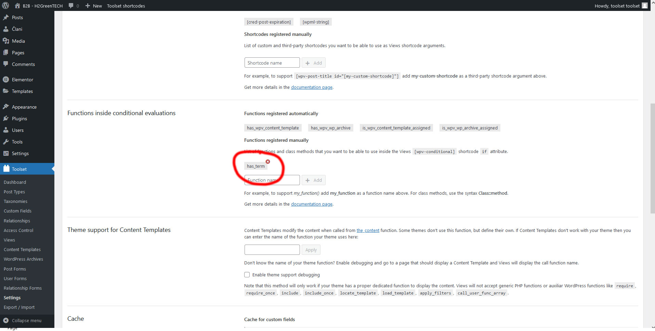Image resolution: width=655 pixels, height=331 pixels.
Task: Click the has_wpv_content_template function tag
Action: (273, 128)
